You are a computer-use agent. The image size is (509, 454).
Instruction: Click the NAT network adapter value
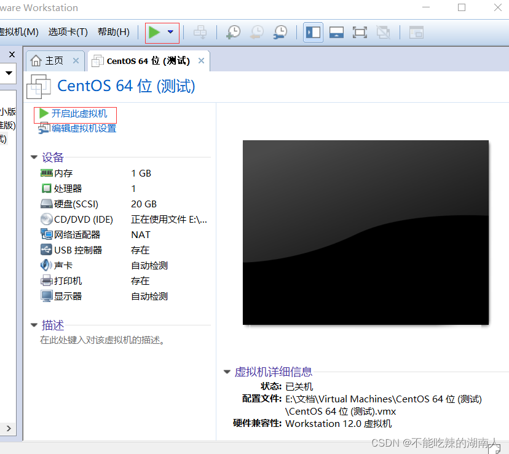pos(141,234)
